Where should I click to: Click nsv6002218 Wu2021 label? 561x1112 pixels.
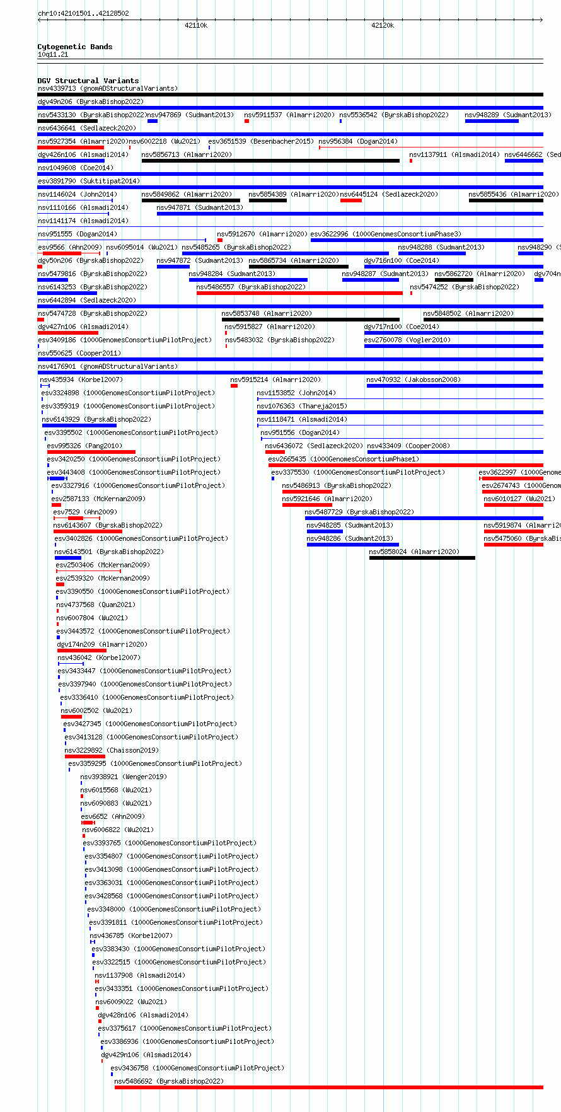pyautogui.click(x=165, y=141)
